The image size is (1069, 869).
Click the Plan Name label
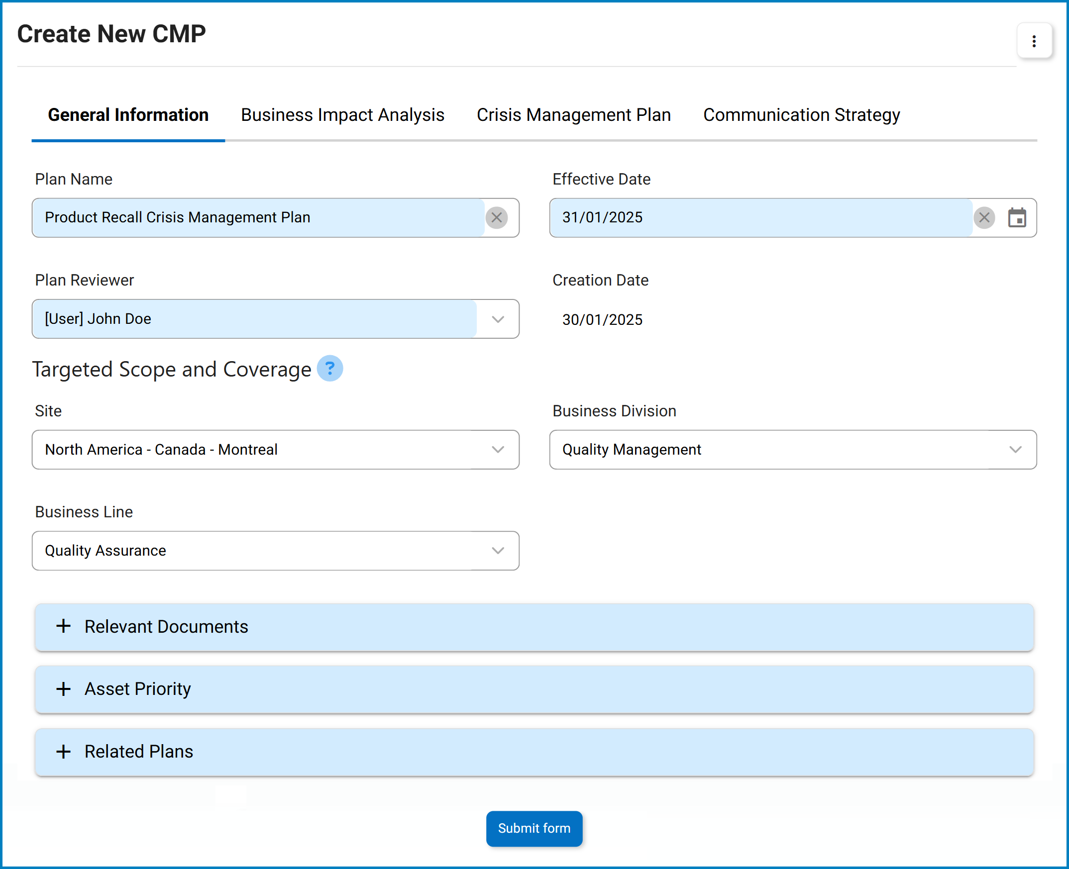tap(74, 179)
